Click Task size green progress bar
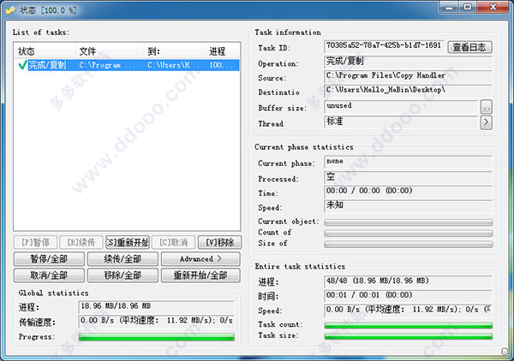Image resolution: width=514 pixels, height=361 pixels. point(408,336)
